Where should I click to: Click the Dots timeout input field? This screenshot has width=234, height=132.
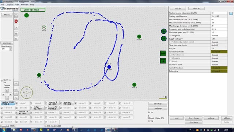click(x=5, y=49)
